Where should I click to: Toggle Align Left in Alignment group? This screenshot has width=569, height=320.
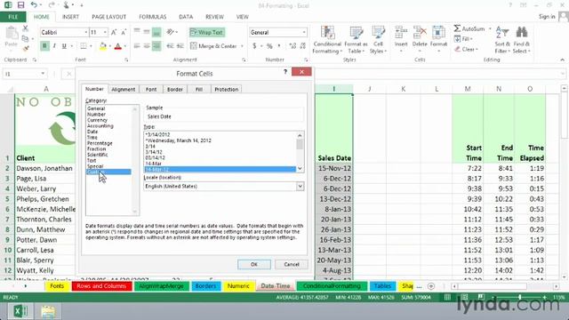(137, 46)
